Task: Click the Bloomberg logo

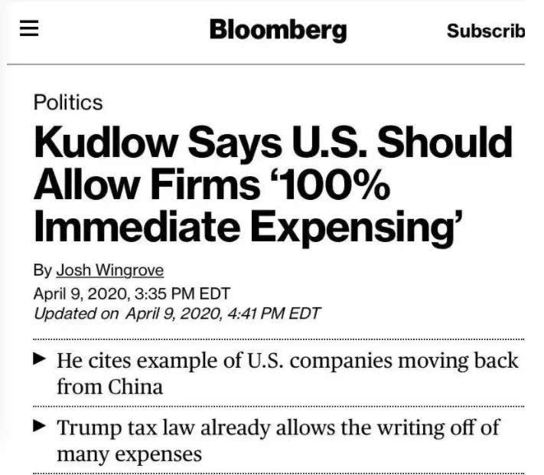Action: (x=277, y=30)
